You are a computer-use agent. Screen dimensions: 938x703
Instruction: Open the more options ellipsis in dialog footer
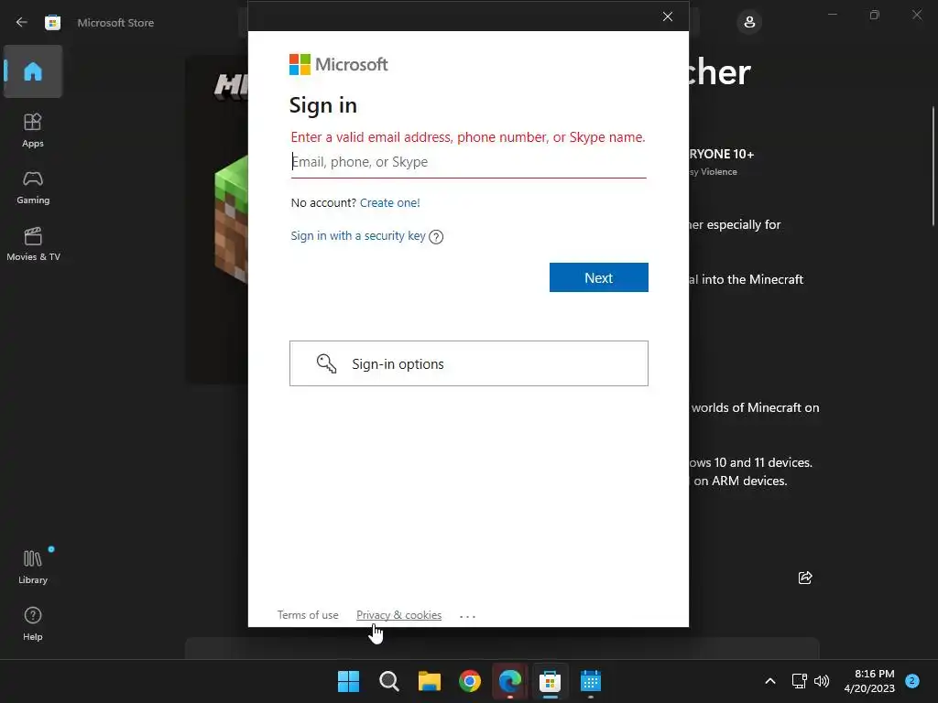pyautogui.click(x=467, y=616)
